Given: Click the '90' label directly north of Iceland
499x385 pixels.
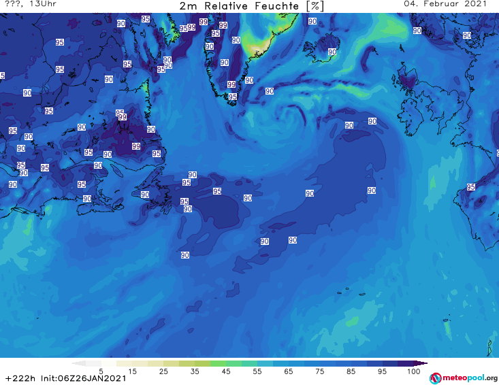Looking at the screenshot, I should (x=312, y=21).
